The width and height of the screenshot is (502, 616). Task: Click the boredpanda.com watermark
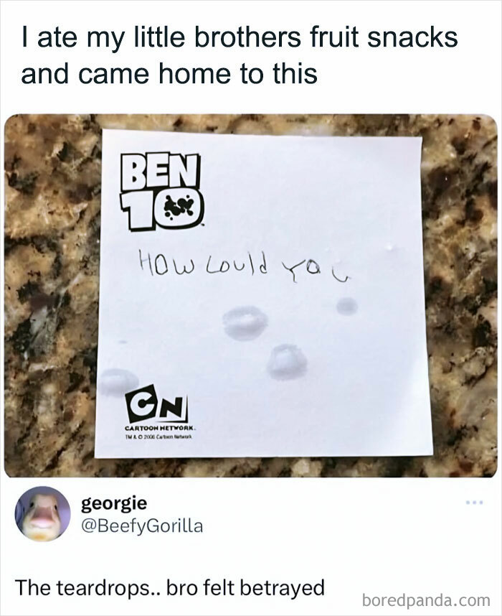tap(426, 600)
